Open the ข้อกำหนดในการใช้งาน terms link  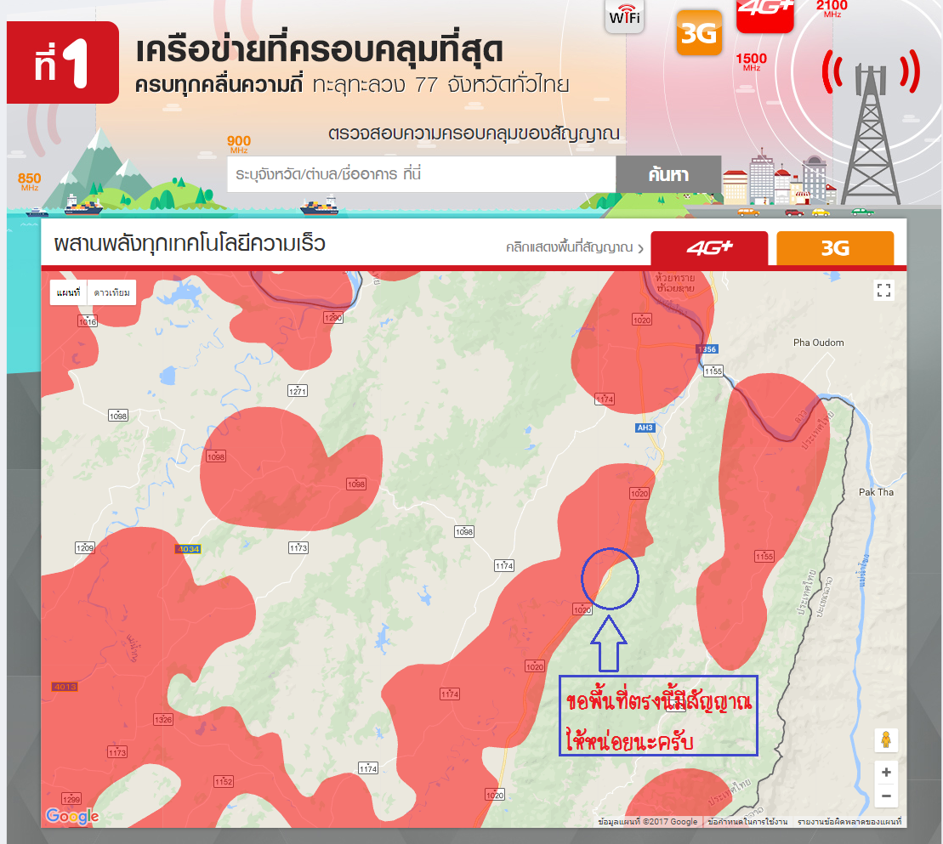(x=747, y=822)
